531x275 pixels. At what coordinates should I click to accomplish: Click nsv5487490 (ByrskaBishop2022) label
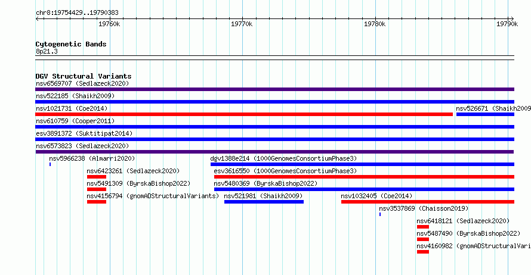click(x=468, y=233)
